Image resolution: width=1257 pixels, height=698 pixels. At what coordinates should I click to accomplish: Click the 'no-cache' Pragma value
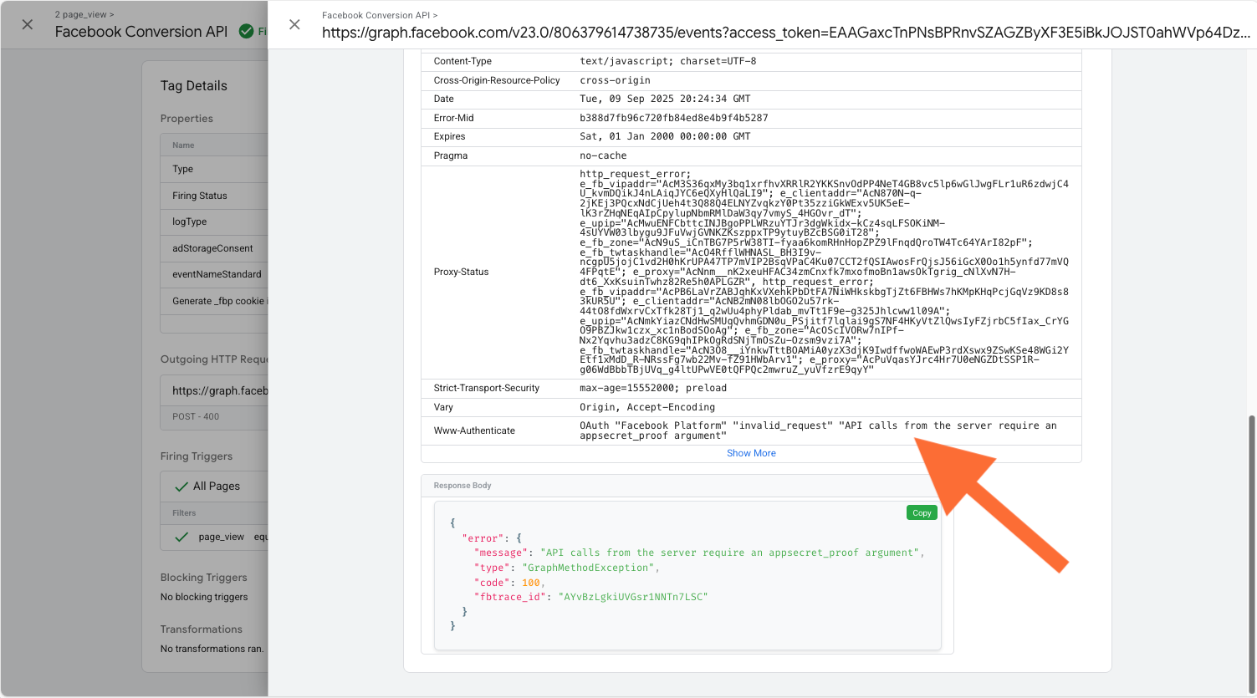[x=603, y=155]
